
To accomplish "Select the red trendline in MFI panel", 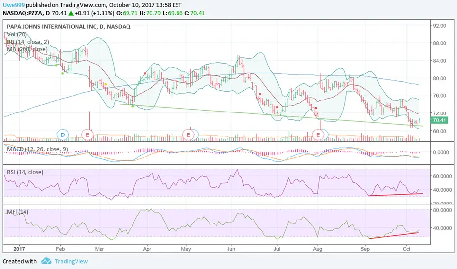I will [x=393, y=235].
